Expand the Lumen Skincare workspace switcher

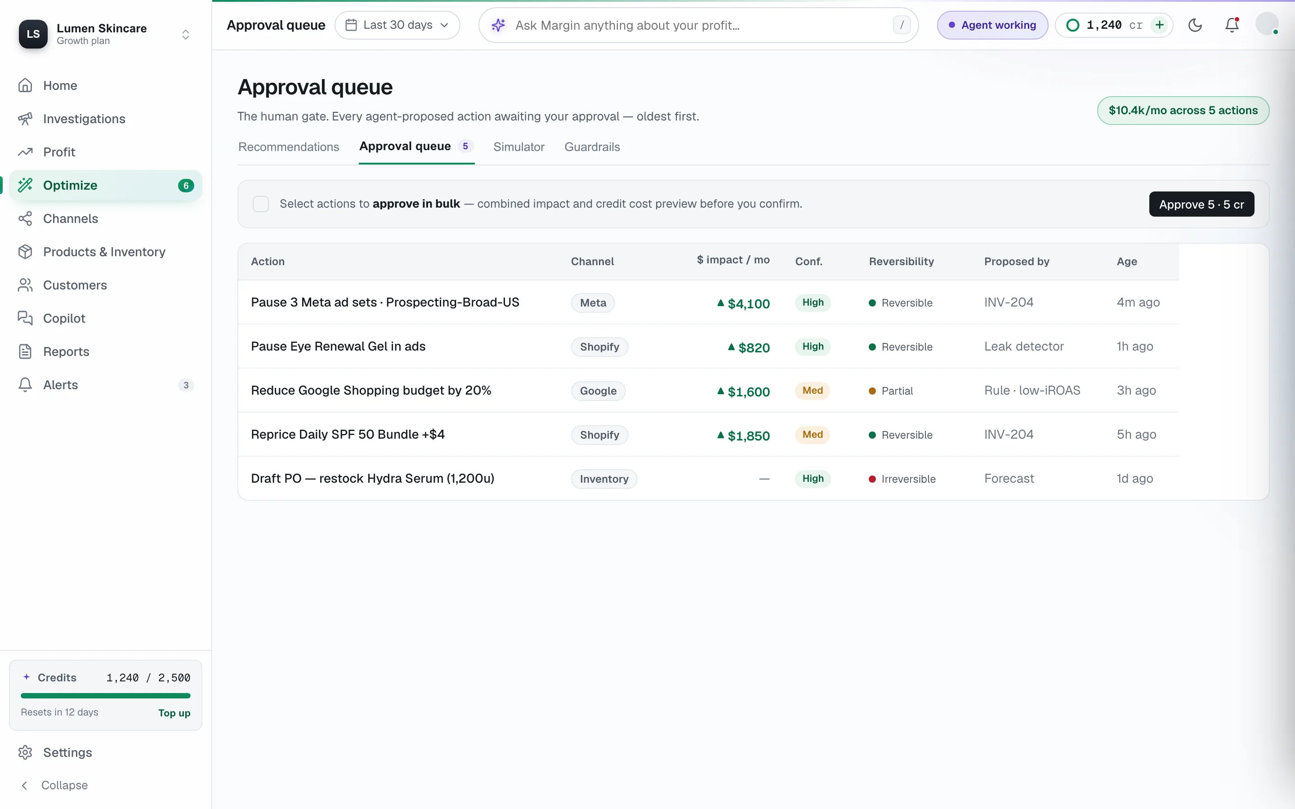click(186, 34)
